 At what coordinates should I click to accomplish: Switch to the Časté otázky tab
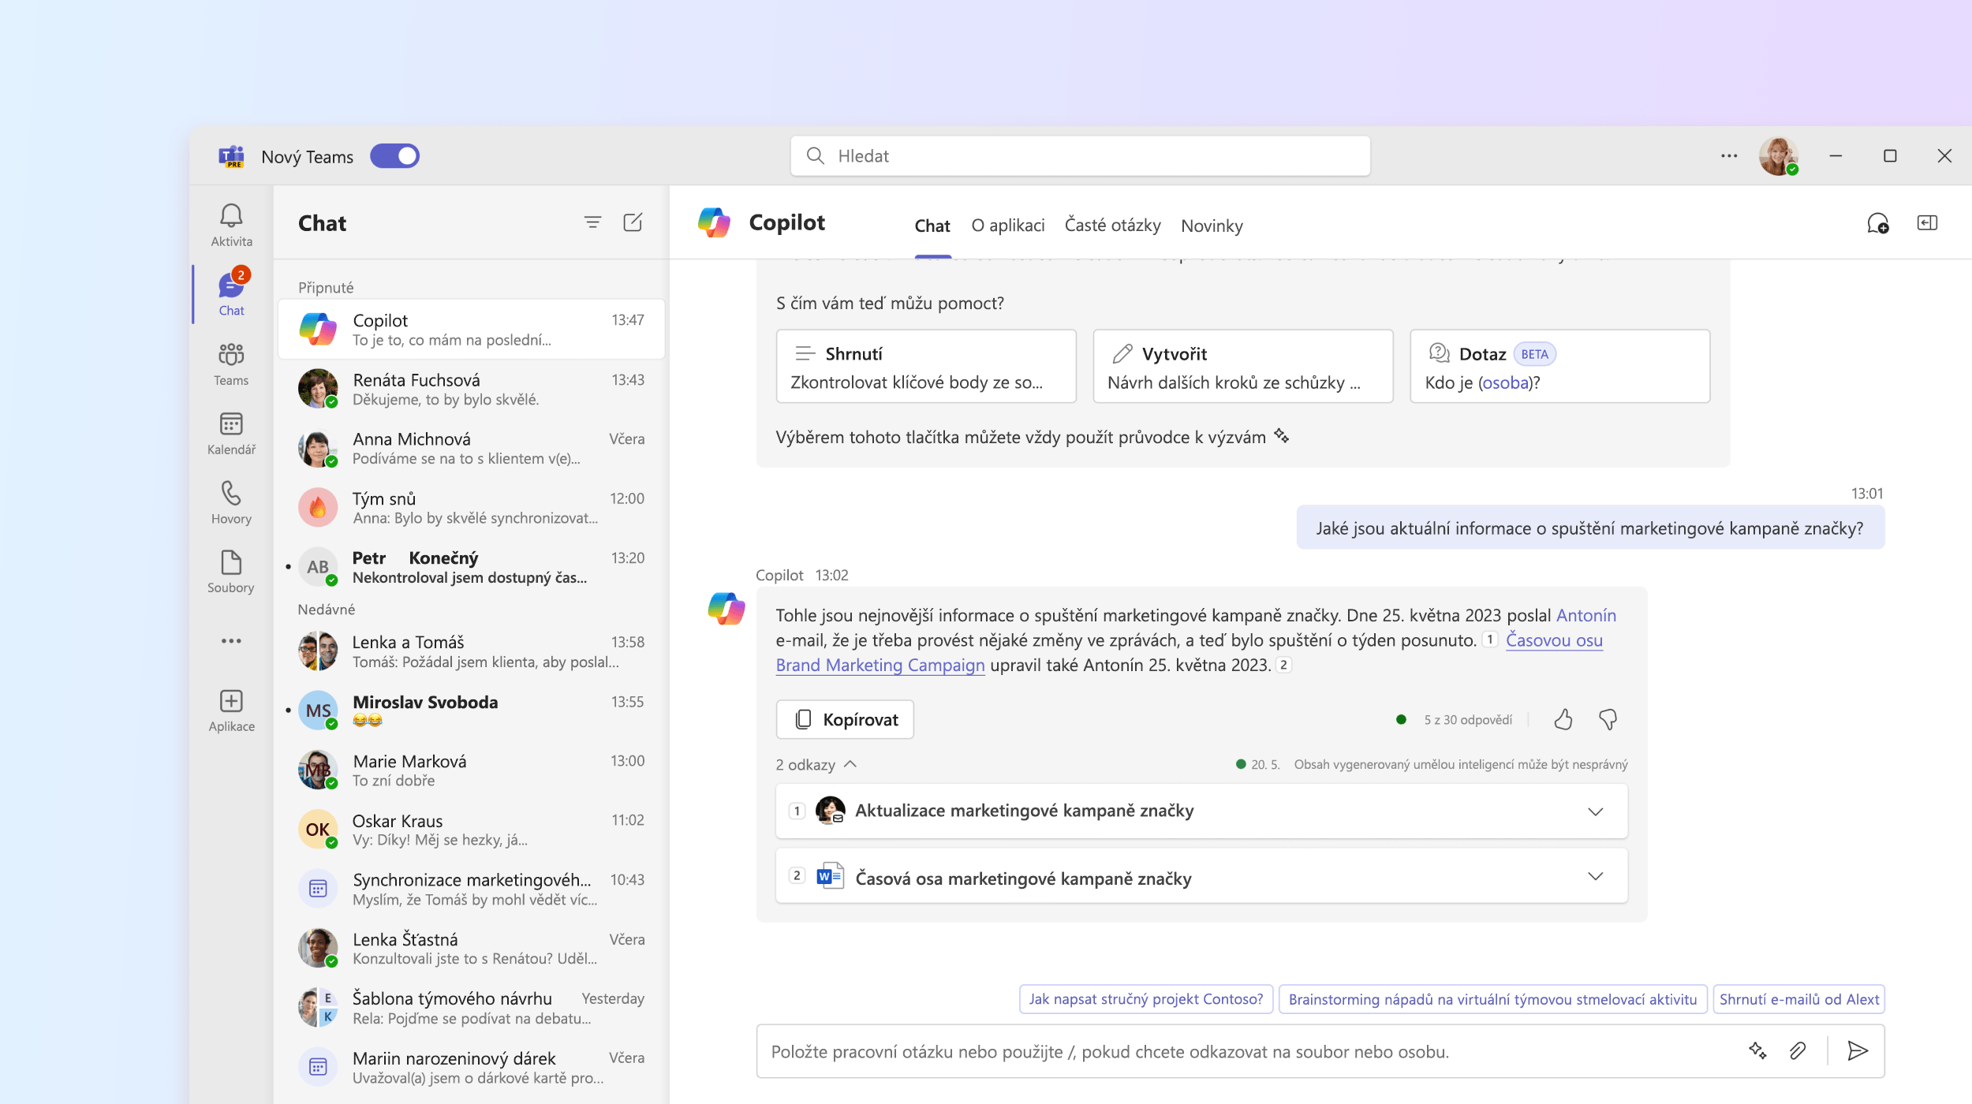tap(1112, 226)
